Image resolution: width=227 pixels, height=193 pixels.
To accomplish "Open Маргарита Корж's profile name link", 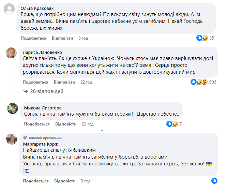I will click(x=41, y=144).
